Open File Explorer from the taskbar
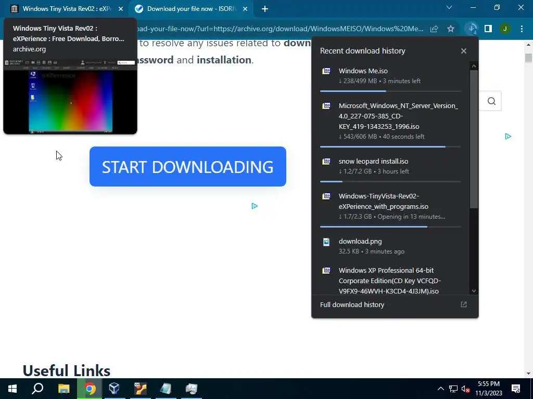Screen dimensions: 533x399 [x=64, y=389]
